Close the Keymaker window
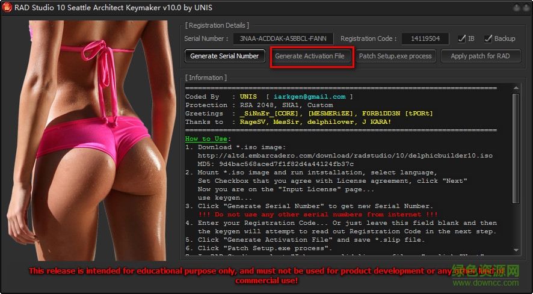This screenshot has height=294, width=533. pos(526,8)
